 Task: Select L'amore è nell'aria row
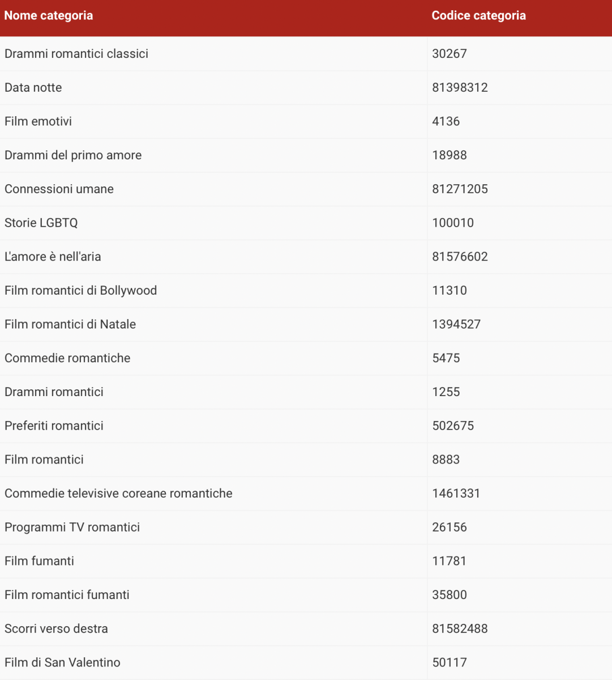click(306, 257)
